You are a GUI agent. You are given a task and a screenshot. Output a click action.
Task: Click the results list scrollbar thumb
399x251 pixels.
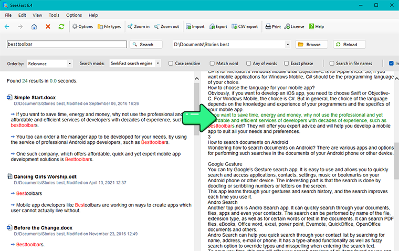click(x=197, y=109)
